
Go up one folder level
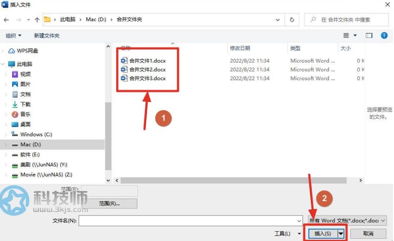pyautogui.click(x=37, y=19)
